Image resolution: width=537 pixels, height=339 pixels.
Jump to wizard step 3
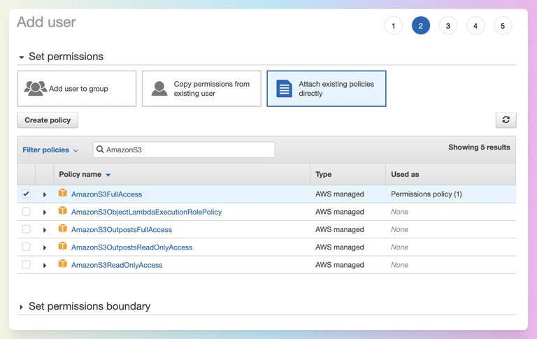(448, 26)
